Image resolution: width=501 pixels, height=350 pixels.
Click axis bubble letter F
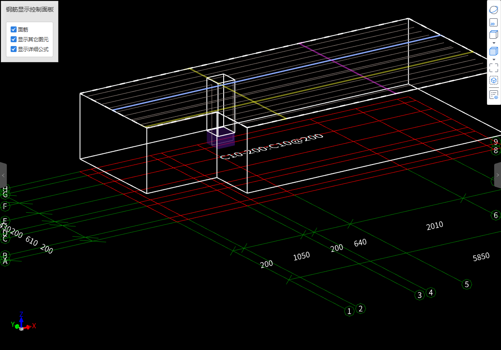coord(5,206)
